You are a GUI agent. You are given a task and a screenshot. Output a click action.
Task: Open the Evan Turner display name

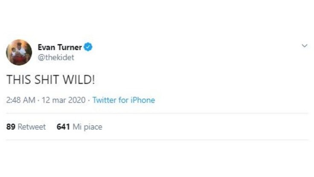pos(60,47)
